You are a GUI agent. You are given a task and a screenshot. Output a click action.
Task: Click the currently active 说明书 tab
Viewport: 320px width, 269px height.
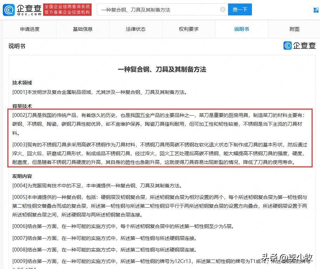241,29
